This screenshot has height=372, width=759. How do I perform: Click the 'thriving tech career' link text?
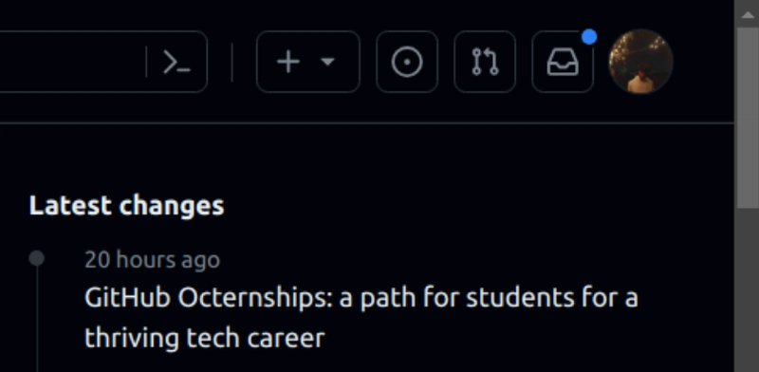[x=204, y=338]
